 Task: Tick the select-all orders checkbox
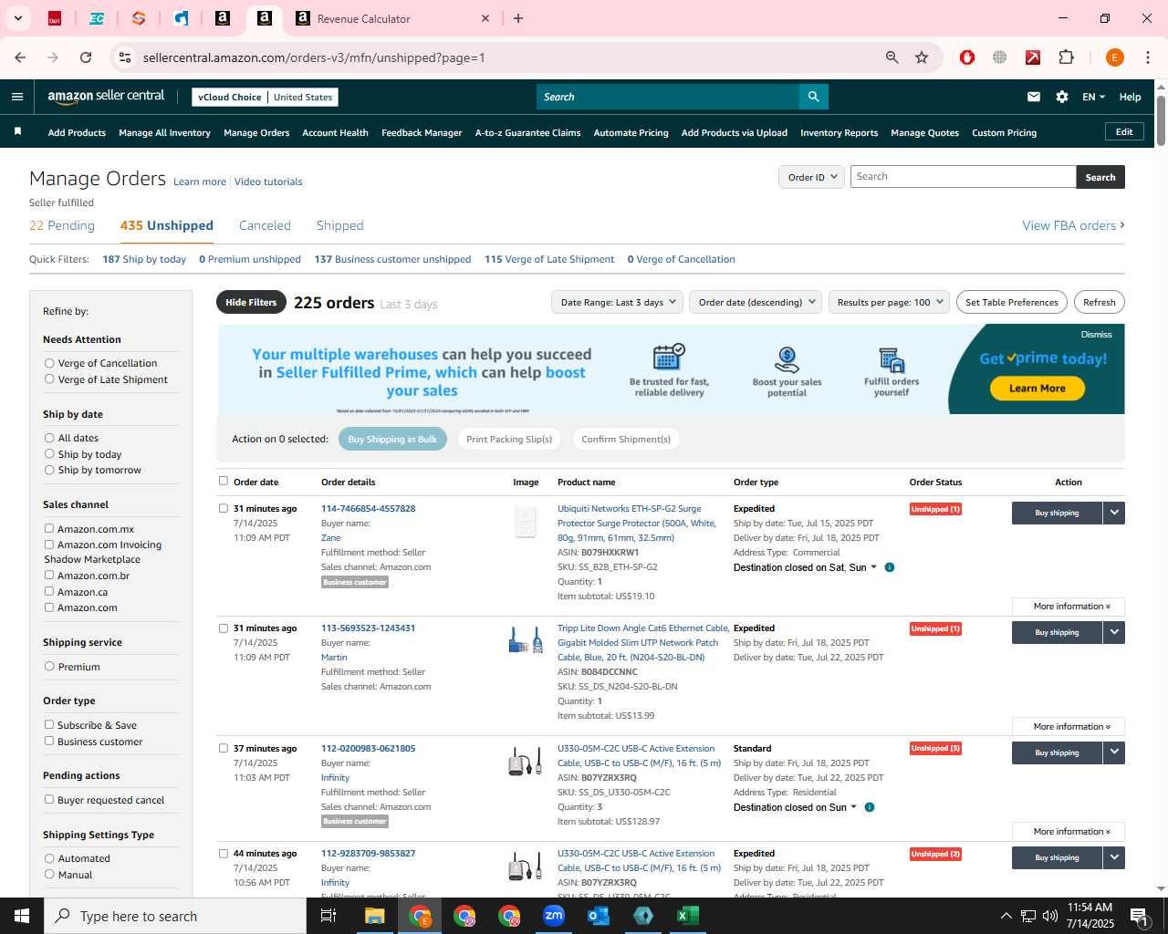[x=223, y=481]
